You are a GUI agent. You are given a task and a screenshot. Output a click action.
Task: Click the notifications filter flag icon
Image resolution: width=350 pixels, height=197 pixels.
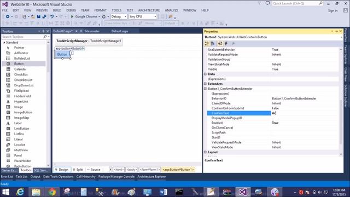259,3
